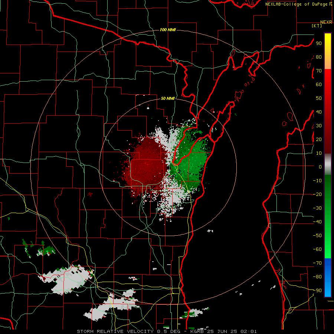
Task: Click the -10 scale value
Action: (x=317, y=181)
